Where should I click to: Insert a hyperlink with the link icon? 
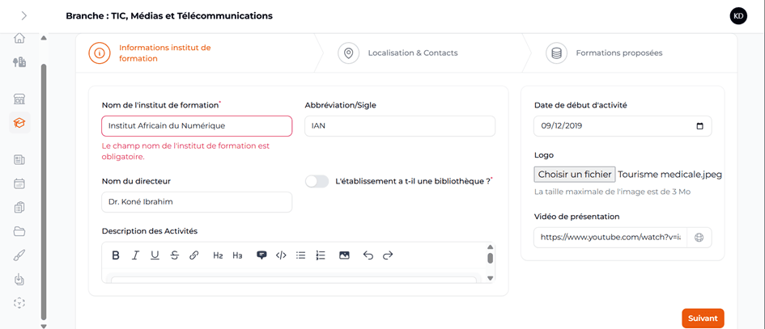click(x=193, y=255)
